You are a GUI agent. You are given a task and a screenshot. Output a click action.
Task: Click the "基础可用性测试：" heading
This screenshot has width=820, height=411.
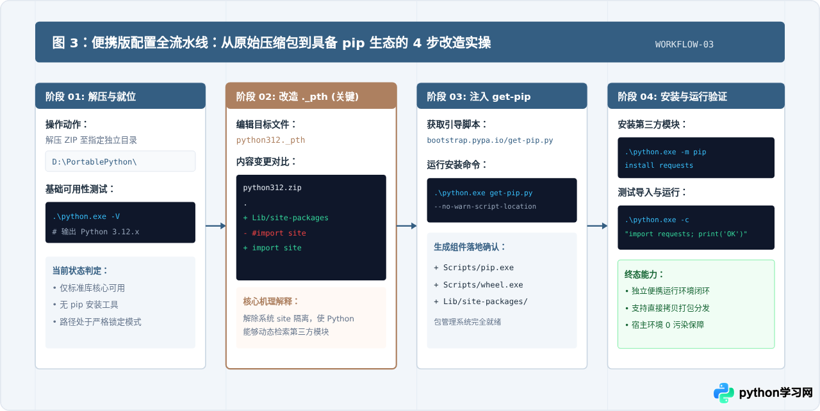80,189
